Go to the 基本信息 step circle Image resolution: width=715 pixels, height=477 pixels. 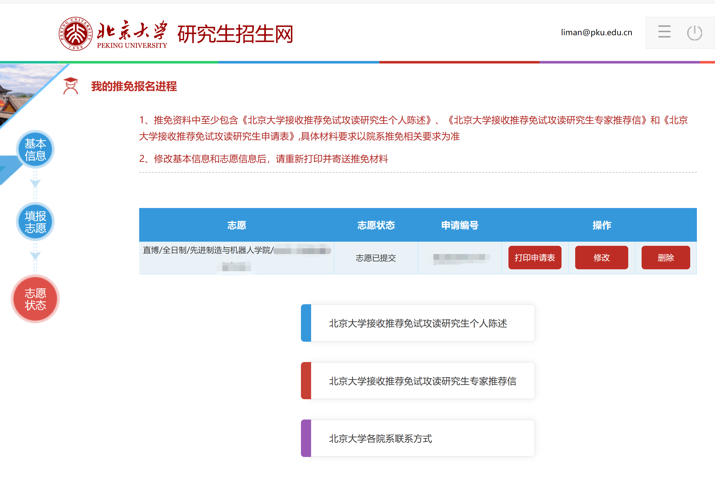click(x=35, y=150)
